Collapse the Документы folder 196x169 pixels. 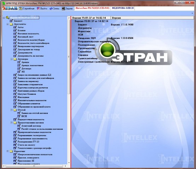pos(8,24)
